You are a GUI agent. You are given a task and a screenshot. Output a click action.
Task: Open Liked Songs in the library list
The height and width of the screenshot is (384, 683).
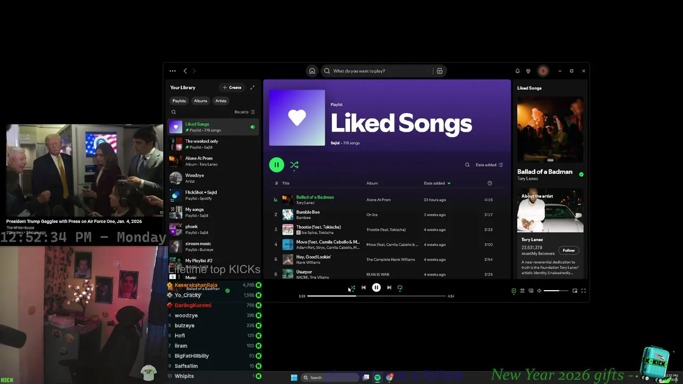coord(213,127)
